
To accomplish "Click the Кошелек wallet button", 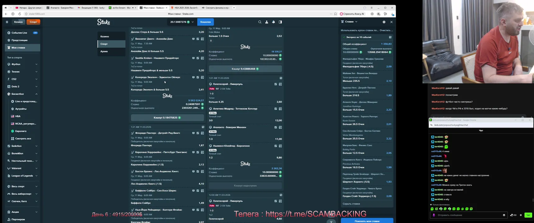I will coord(206,22).
